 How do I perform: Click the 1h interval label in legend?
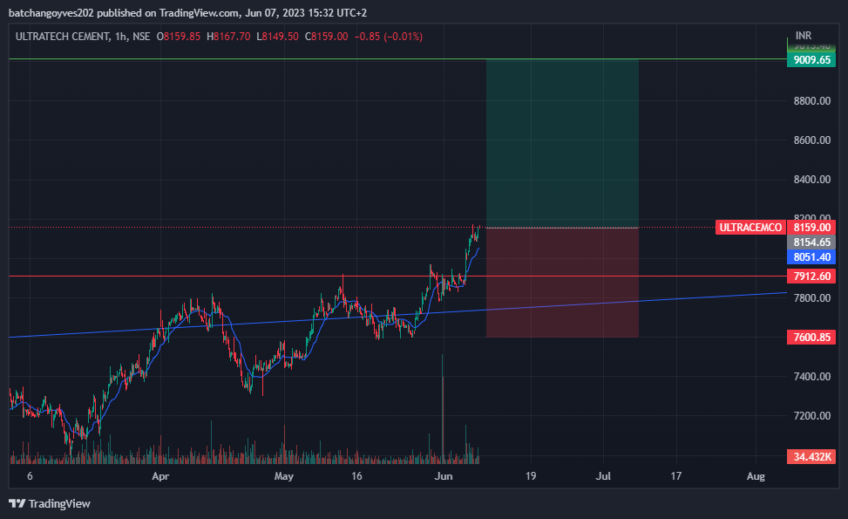(120, 37)
